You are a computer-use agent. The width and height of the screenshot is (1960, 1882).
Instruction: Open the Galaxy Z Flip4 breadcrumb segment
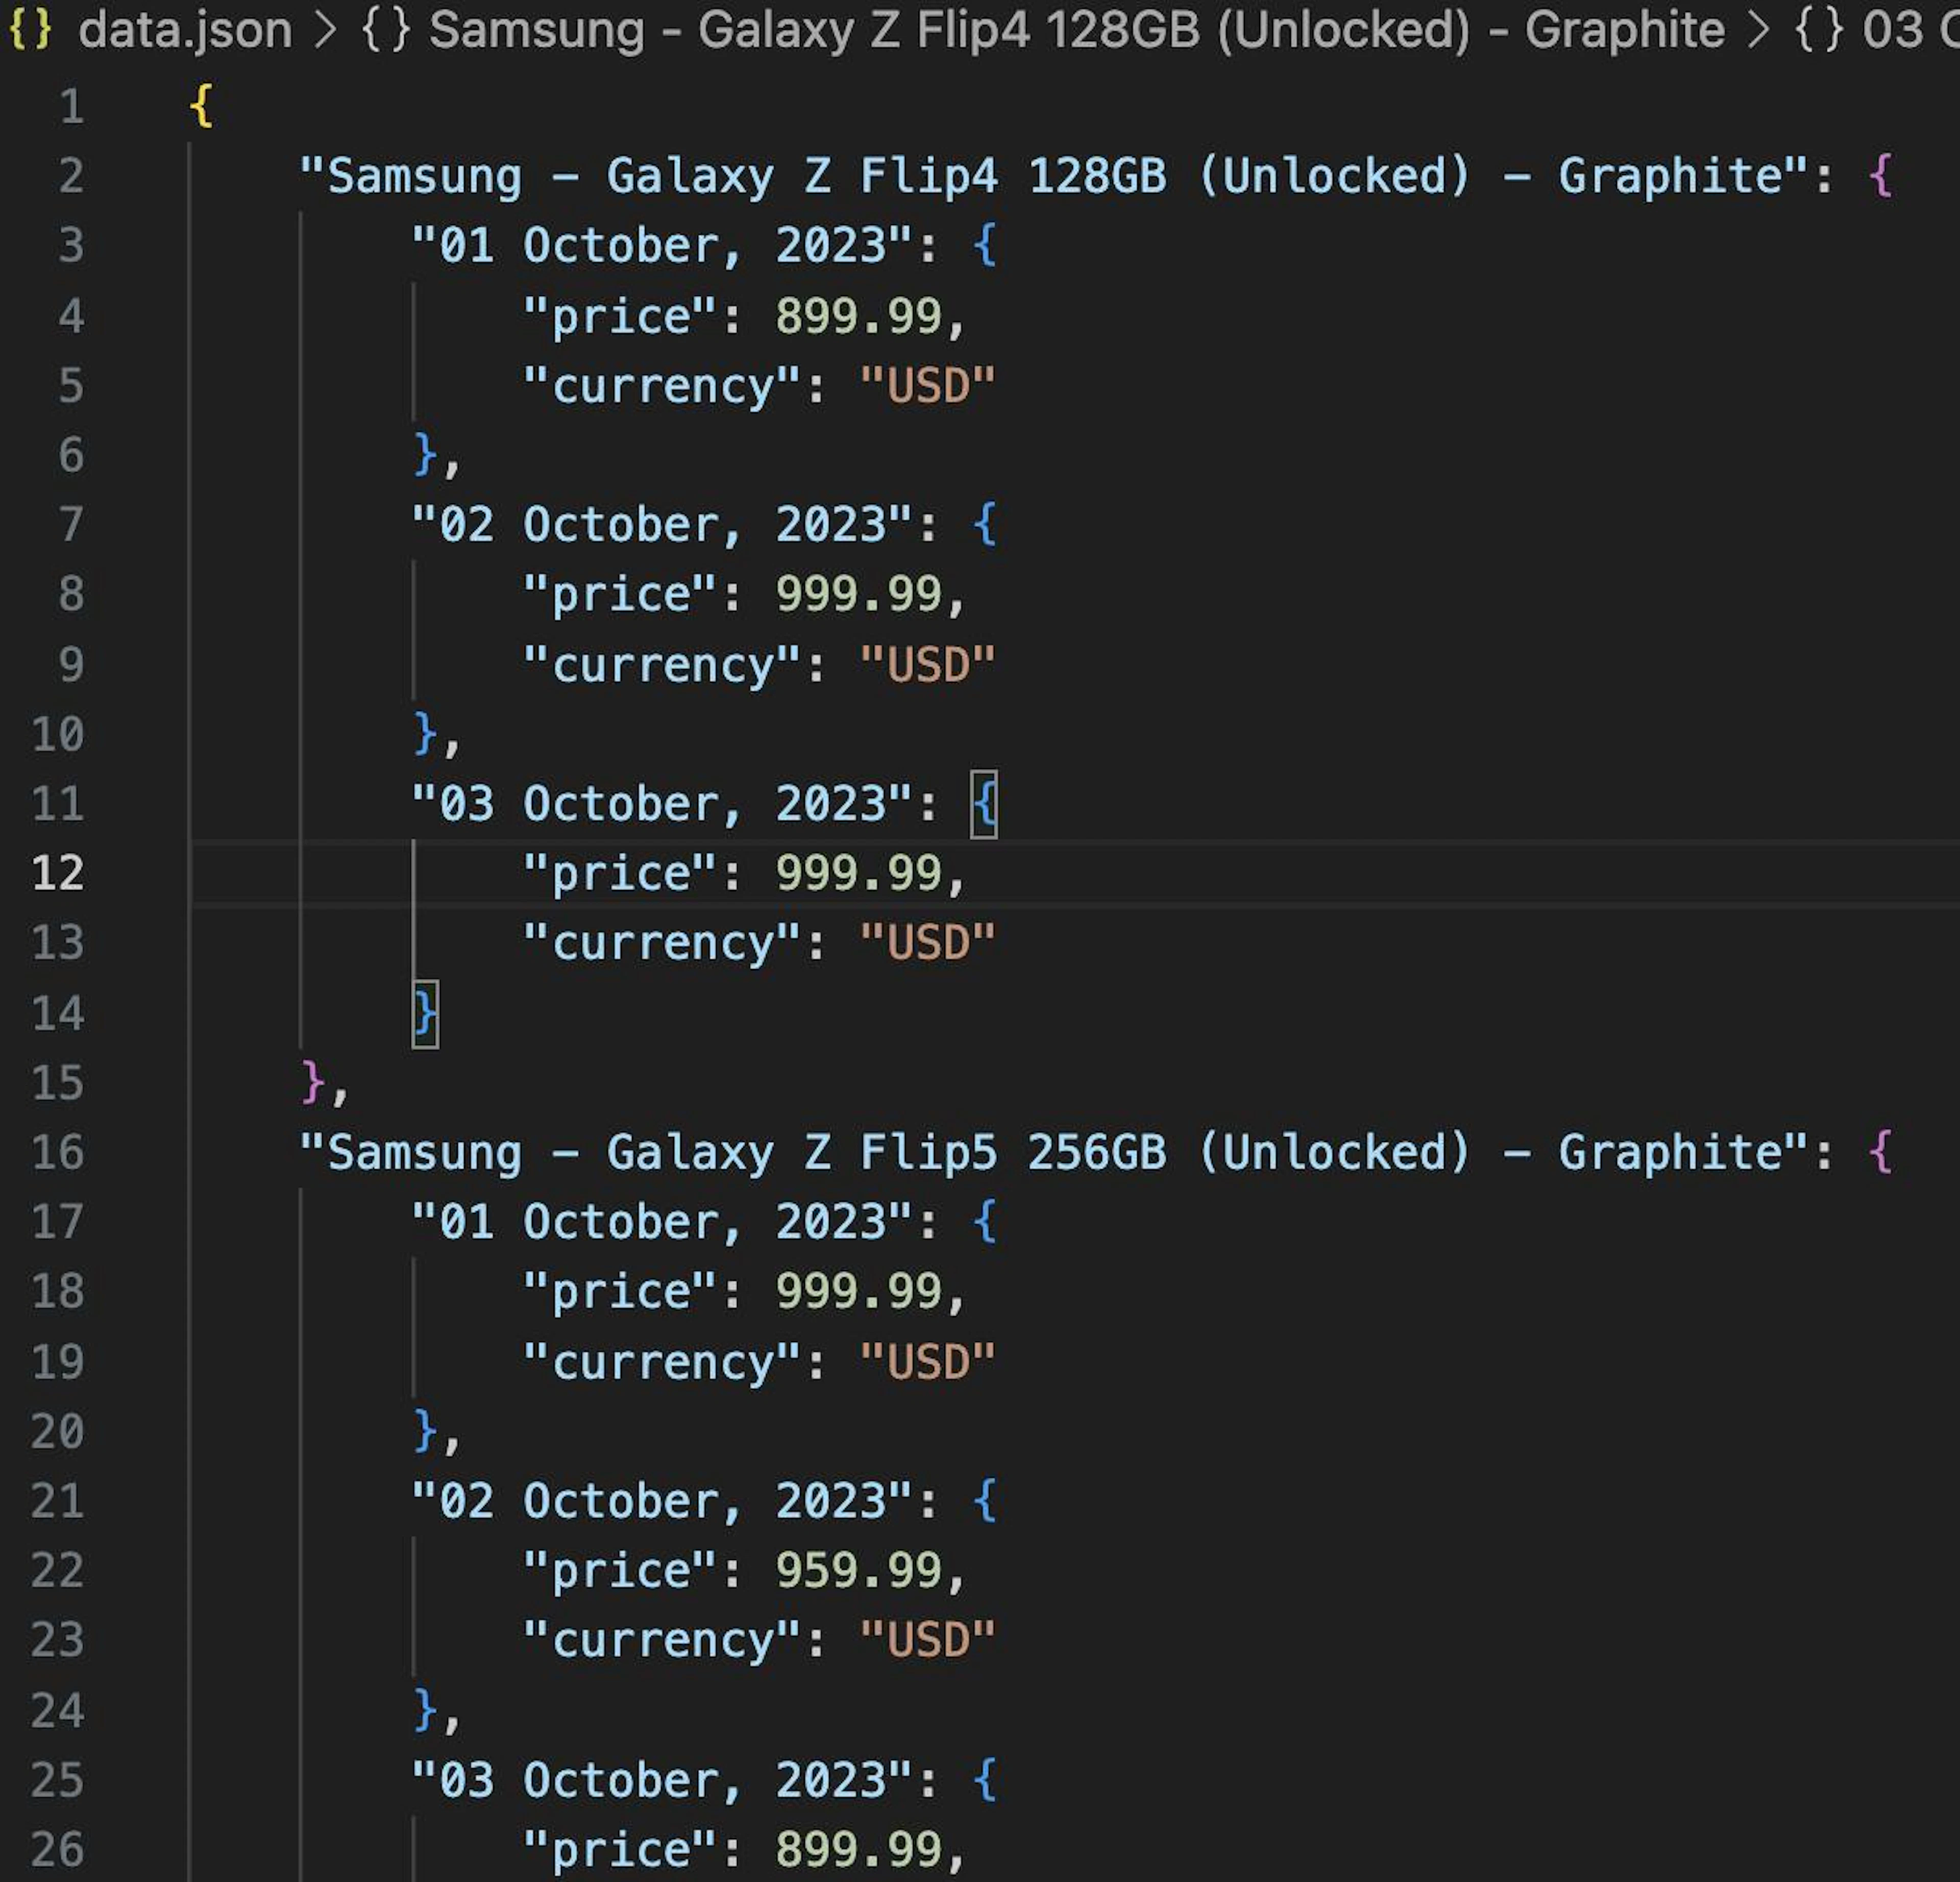1077,30
